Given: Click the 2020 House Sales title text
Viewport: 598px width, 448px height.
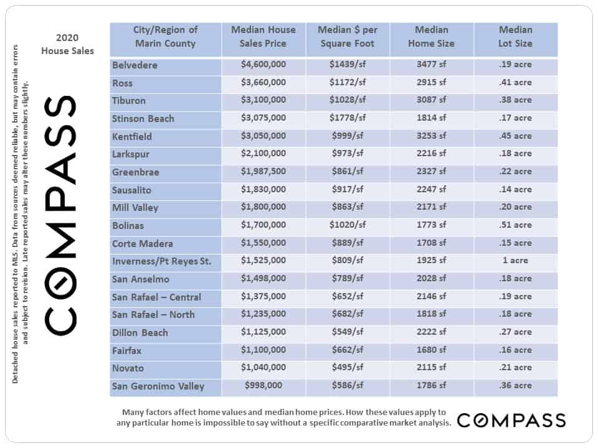Looking at the screenshot, I should point(67,44).
